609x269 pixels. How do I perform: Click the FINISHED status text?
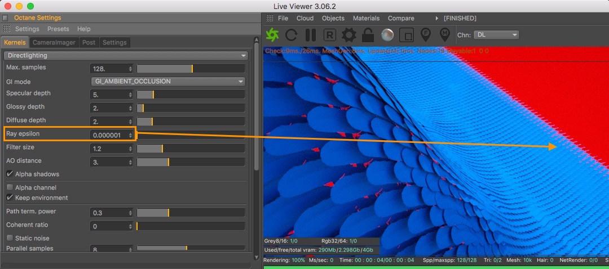click(460, 18)
